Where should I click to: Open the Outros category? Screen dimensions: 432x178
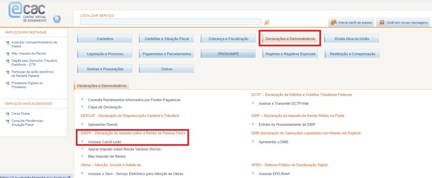[x=166, y=69]
